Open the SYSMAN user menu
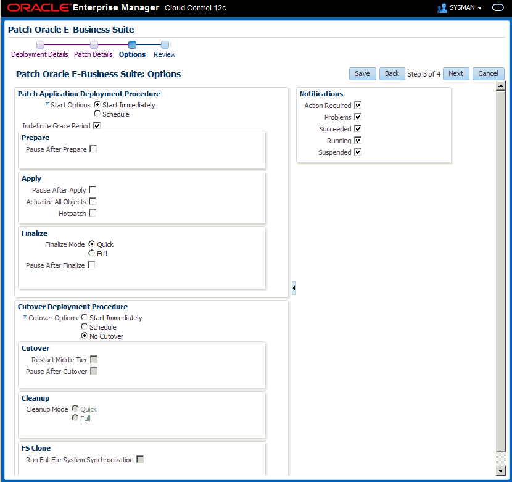This screenshot has height=482, width=512. [465, 7]
